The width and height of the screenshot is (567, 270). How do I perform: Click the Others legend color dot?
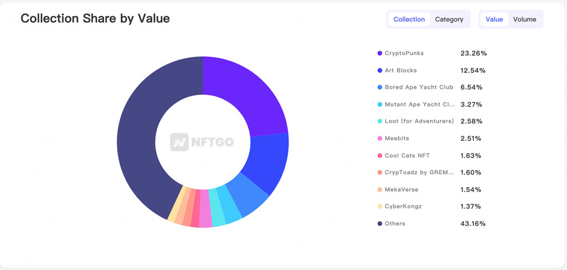[x=380, y=224]
